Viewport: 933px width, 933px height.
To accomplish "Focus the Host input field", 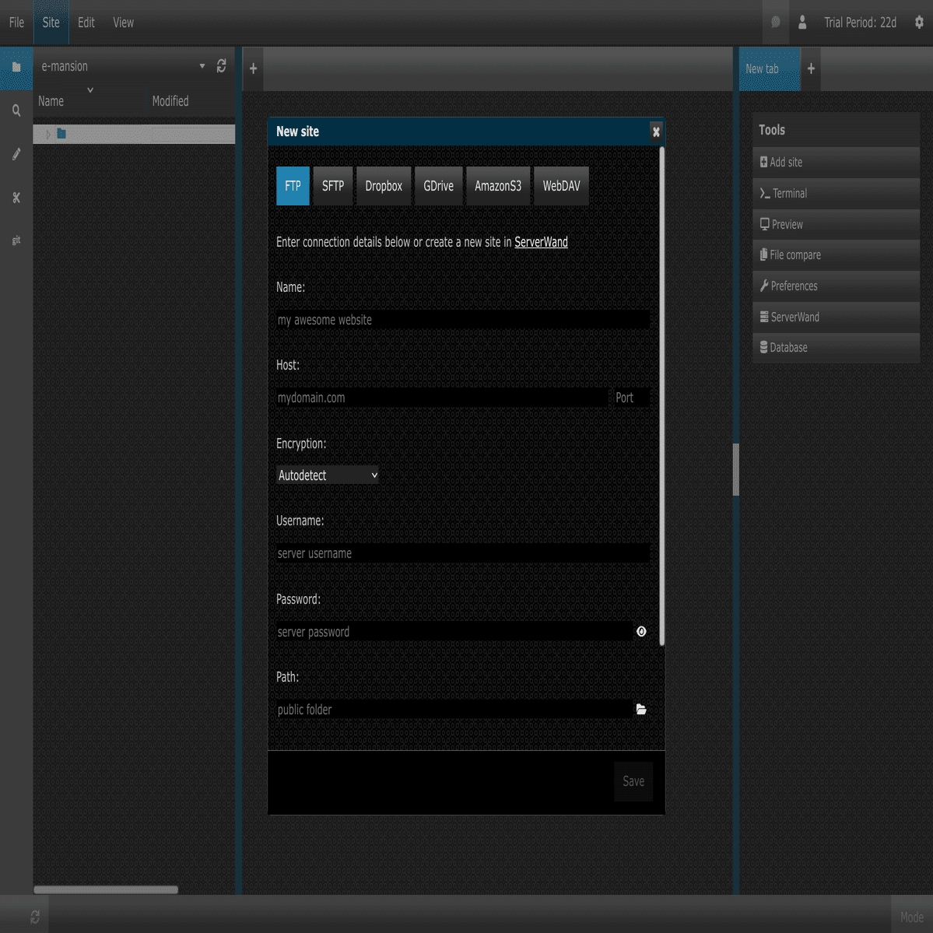I will tap(443, 398).
